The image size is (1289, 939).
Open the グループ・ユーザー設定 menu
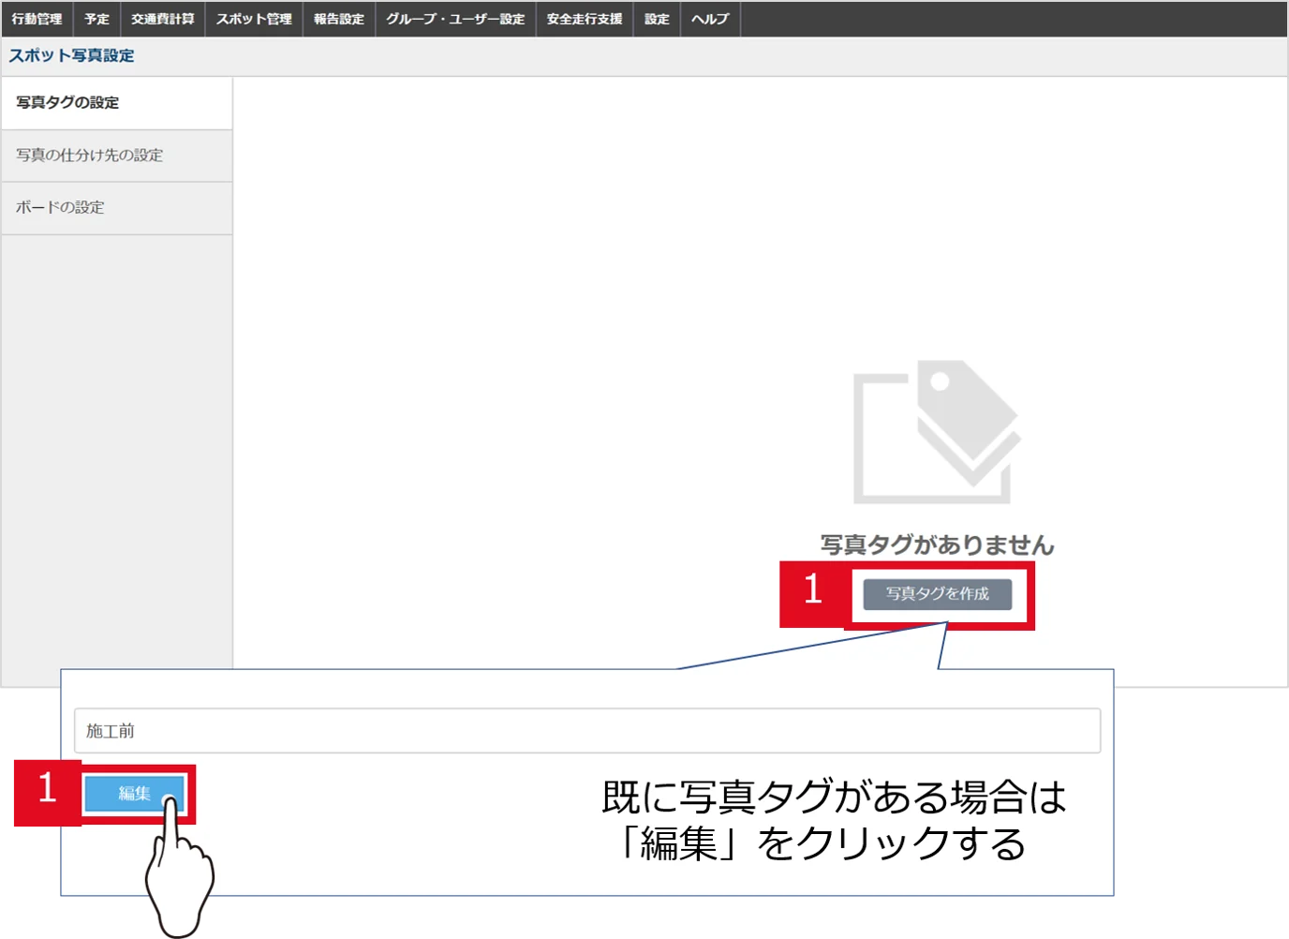[x=455, y=19]
